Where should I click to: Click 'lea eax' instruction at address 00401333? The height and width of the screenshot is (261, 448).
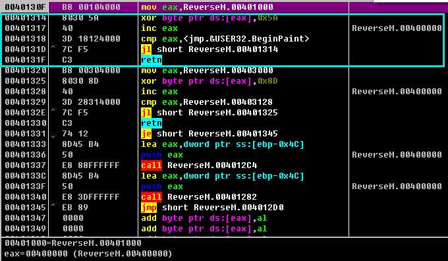pos(223,144)
